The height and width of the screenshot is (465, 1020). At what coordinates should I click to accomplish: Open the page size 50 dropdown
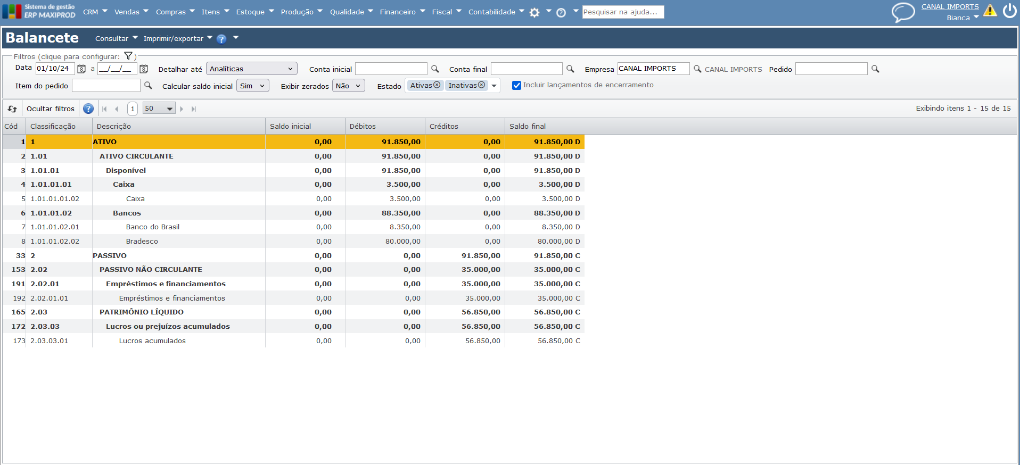159,109
